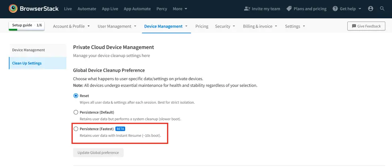Go to the Percy tab
Viewport: 392px width, 167px height.
click(162, 9)
